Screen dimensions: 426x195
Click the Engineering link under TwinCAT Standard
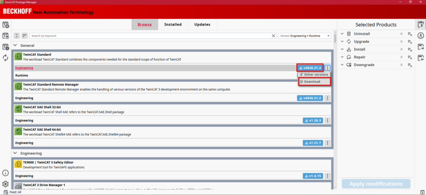click(x=24, y=68)
